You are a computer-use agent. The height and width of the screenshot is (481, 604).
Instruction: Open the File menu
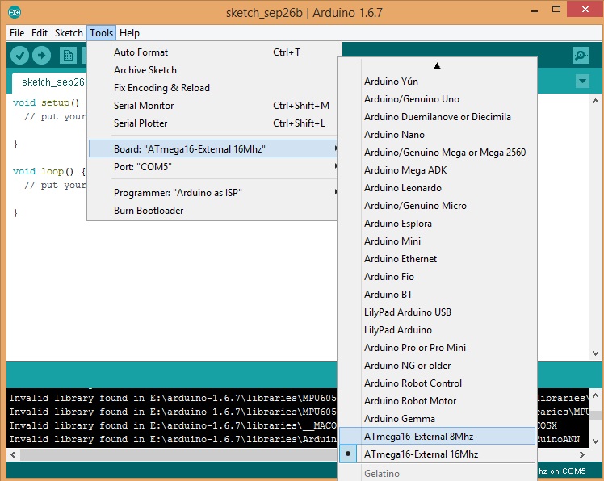pos(17,33)
